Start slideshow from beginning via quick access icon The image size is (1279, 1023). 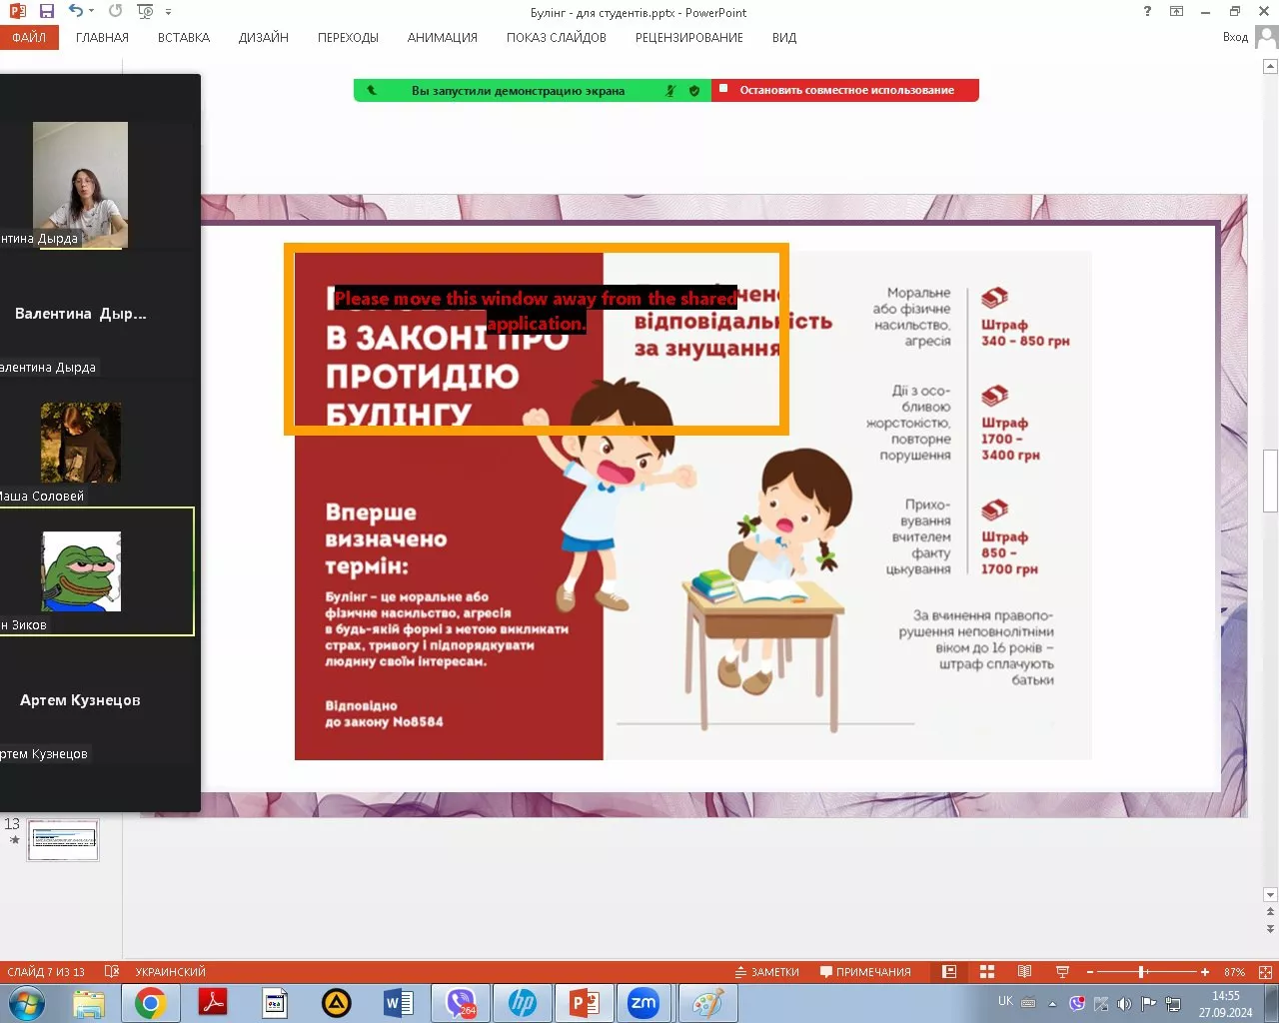[x=146, y=12]
